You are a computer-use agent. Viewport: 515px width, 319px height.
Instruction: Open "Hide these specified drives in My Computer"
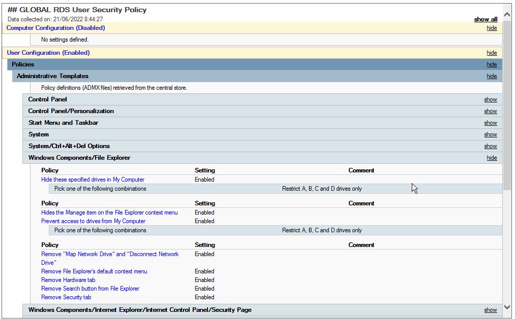tap(93, 180)
